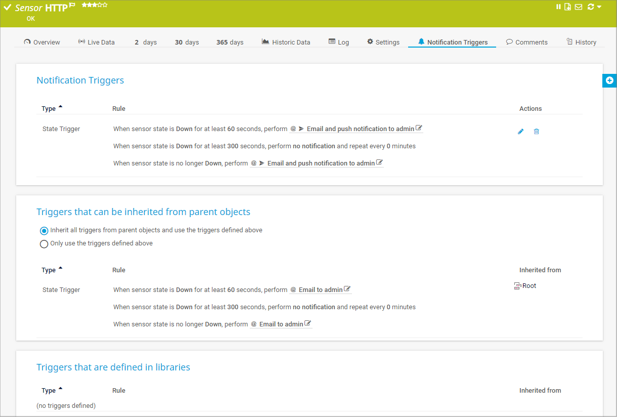The image size is (617, 417).
Task: Edit the state trigger with pencil icon
Action: point(521,132)
